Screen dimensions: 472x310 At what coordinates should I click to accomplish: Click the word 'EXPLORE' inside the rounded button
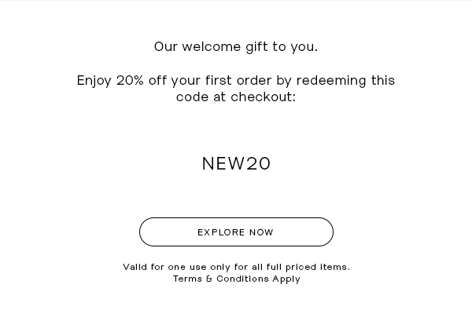coord(221,232)
